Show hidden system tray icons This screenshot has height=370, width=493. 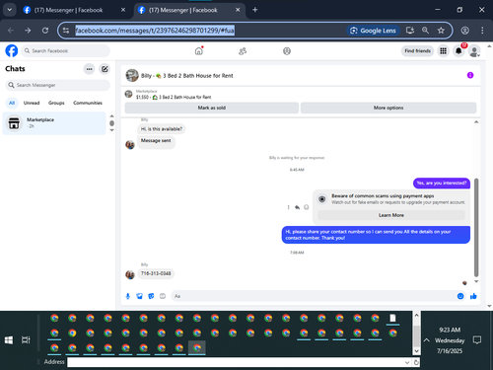tap(426, 340)
